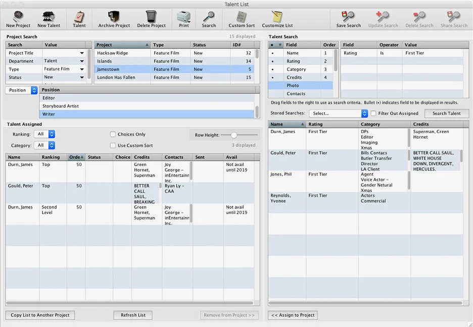Open the Stored Searches dropdown
Screen dimensions: 473x327
[x=339, y=114]
